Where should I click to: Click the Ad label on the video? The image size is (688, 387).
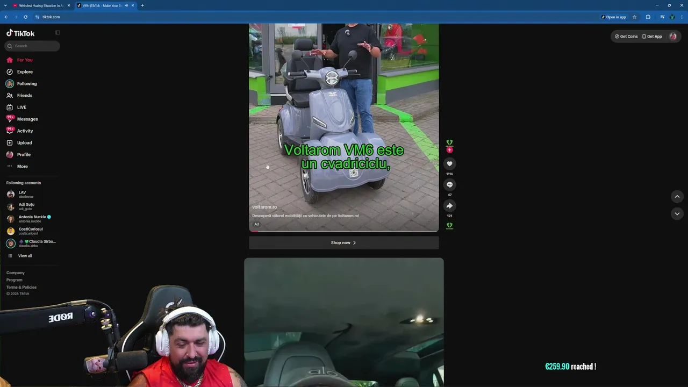(256, 224)
